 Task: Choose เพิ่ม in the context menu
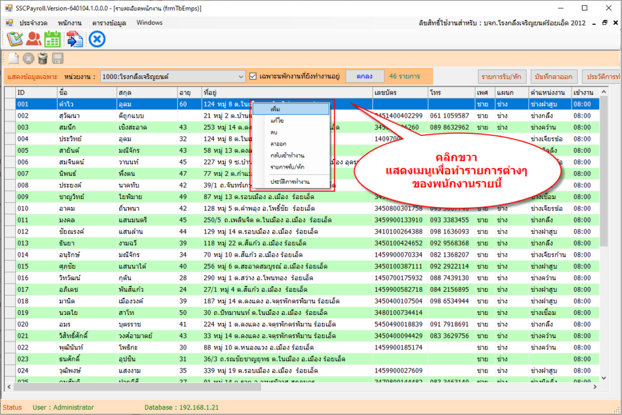pos(291,109)
